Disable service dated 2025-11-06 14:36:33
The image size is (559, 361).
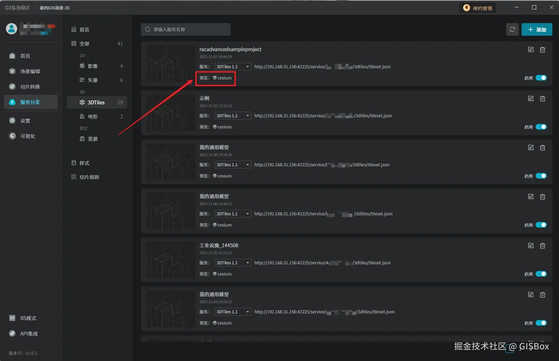click(541, 225)
